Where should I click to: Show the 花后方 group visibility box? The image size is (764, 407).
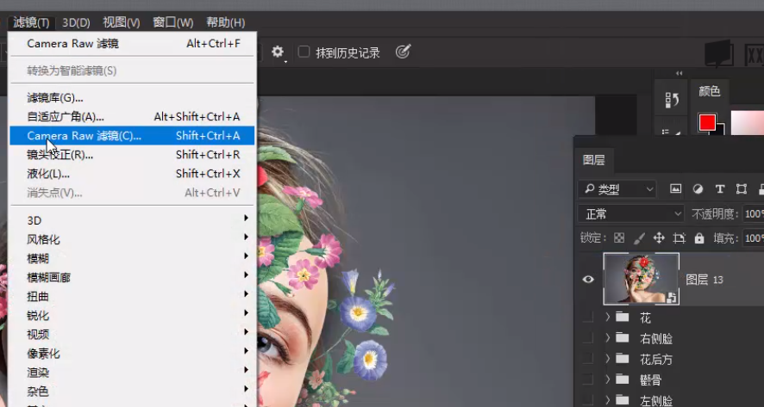pos(588,359)
